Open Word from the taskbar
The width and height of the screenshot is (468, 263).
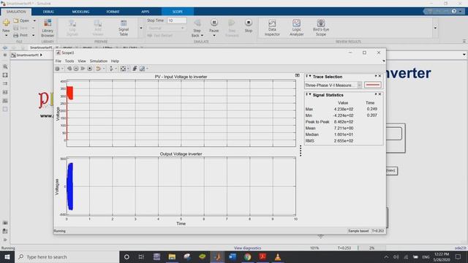pyautogui.click(x=233, y=256)
